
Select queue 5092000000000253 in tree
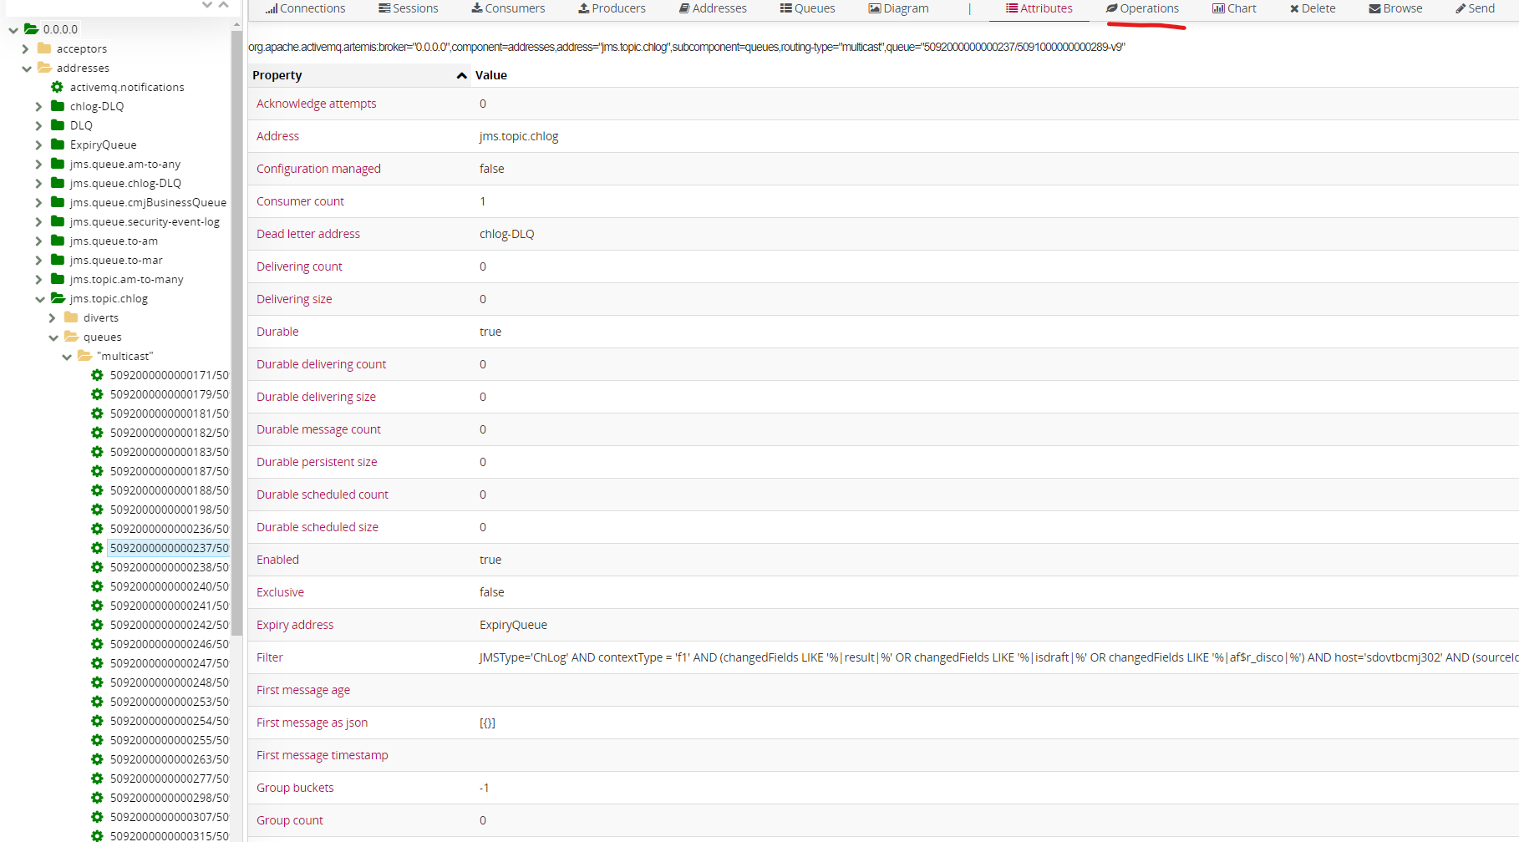[170, 702]
